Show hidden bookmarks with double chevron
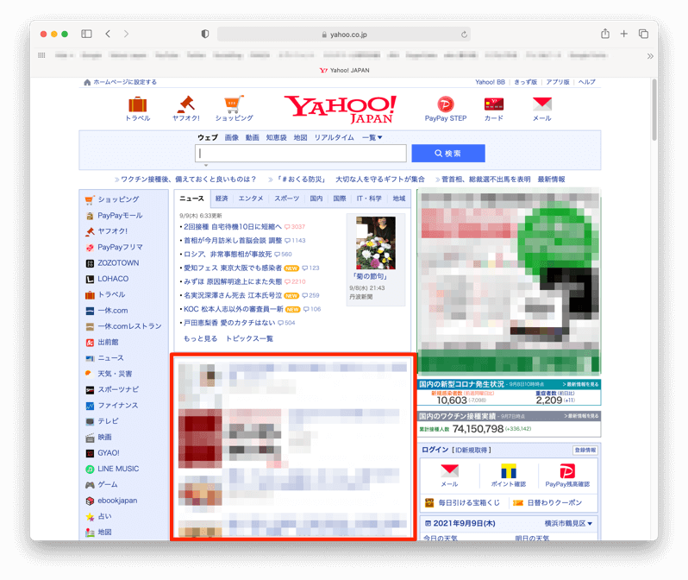This screenshot has width=688, height=580. (x=650, y=56)
